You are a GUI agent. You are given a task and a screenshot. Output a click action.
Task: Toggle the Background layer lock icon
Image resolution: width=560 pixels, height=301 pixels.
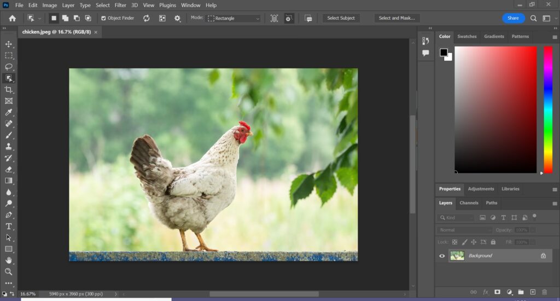point(543,256)
